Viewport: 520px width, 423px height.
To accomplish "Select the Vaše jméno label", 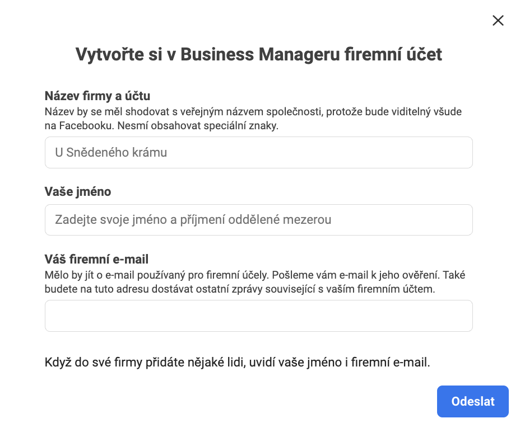I will (78, 192).
